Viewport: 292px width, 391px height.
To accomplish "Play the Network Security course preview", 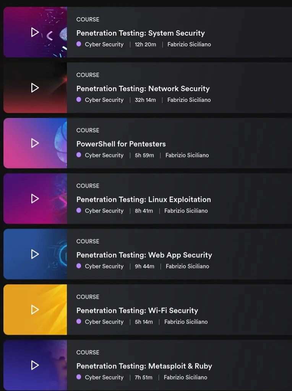I will [35, 88].
